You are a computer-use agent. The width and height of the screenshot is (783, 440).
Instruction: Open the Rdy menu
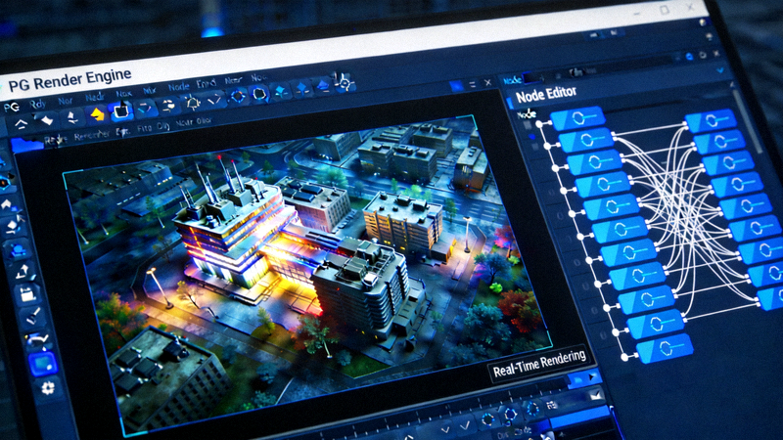click(x=38, y=104)
